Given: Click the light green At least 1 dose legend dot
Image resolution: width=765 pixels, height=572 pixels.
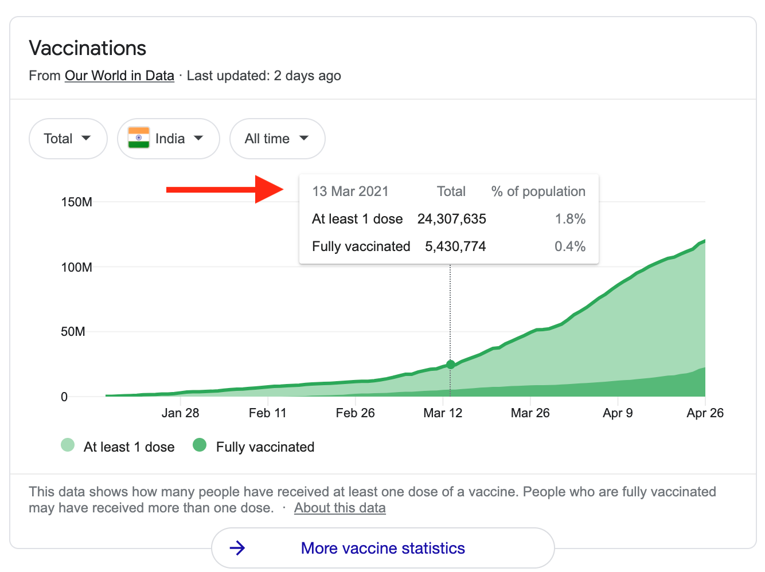Looking at the screenshot, I should (x=68, y=445).
